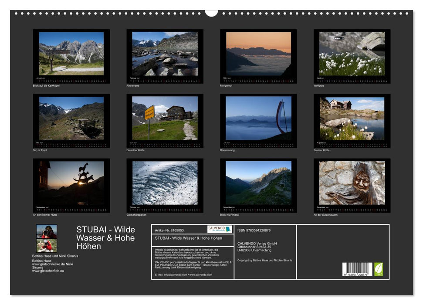Click 'CALVENDO Verlag GmbH' address text
Viewport: 423px width, 305px height.
[257, 244]
